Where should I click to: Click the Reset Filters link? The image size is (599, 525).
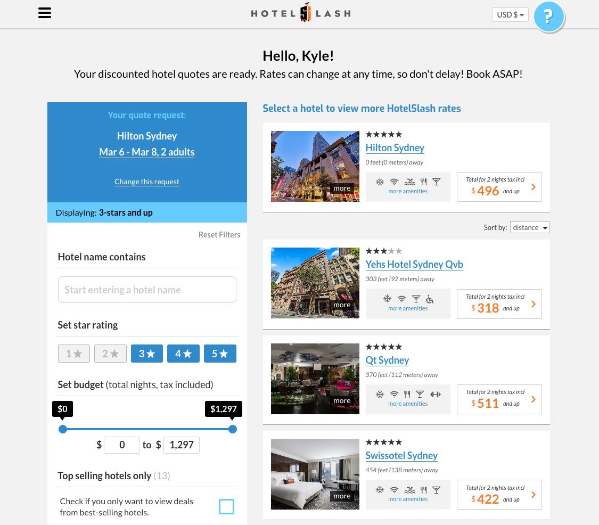point(219,234)
